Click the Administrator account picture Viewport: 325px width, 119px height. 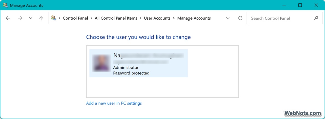pyautogui.click(x=100, y=63)
